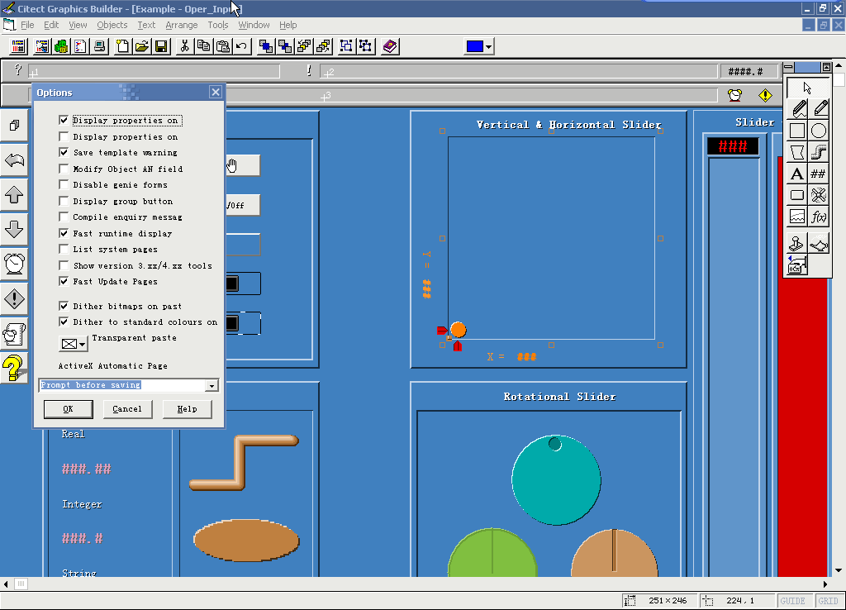Click Help button in Options dialog
The height and width of the screenshot is (610, 846).
point(188,409)
